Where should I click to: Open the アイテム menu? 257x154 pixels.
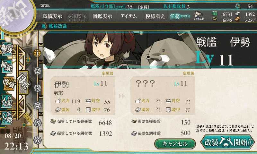coord(128,16)
